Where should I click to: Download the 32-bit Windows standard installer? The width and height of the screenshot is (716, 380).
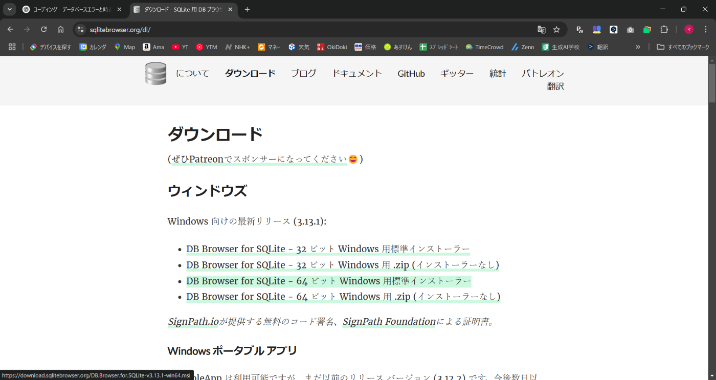(328, 249)
